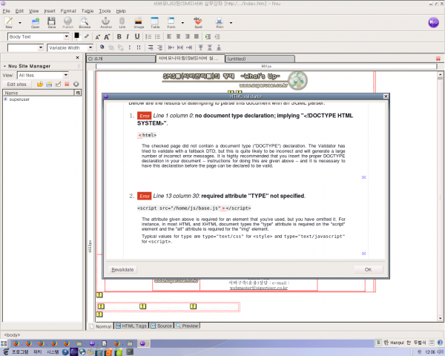Switch to Preview view tab
Image resolution: width=445 pixels, height=356 pixels.
click(187, 326)
